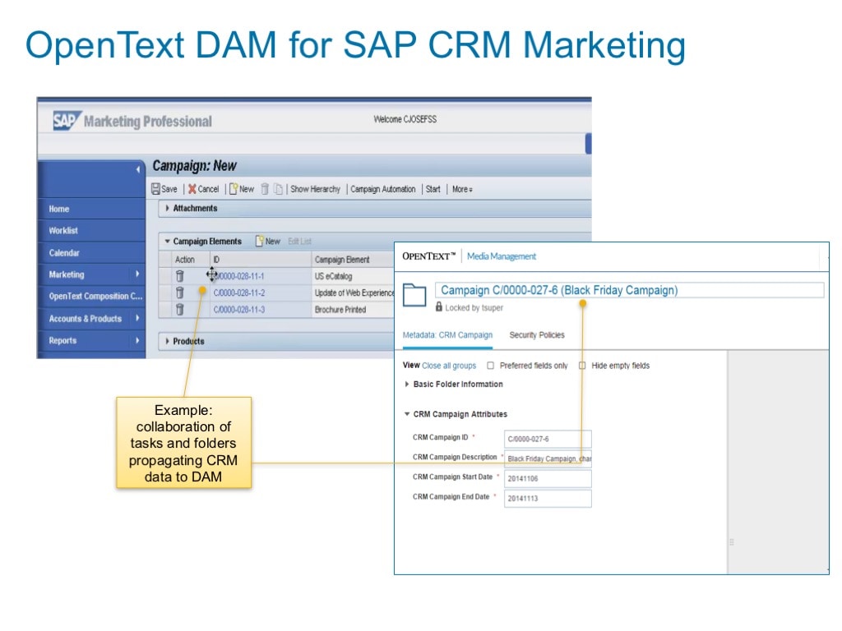Screen dimensions: 842x631
Task: Select the US eCatalog cell
Action: pos(334,276)
